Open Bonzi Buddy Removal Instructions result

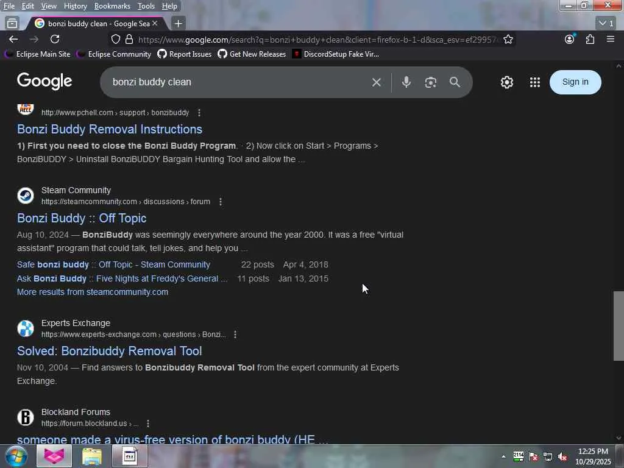(110, 129)
